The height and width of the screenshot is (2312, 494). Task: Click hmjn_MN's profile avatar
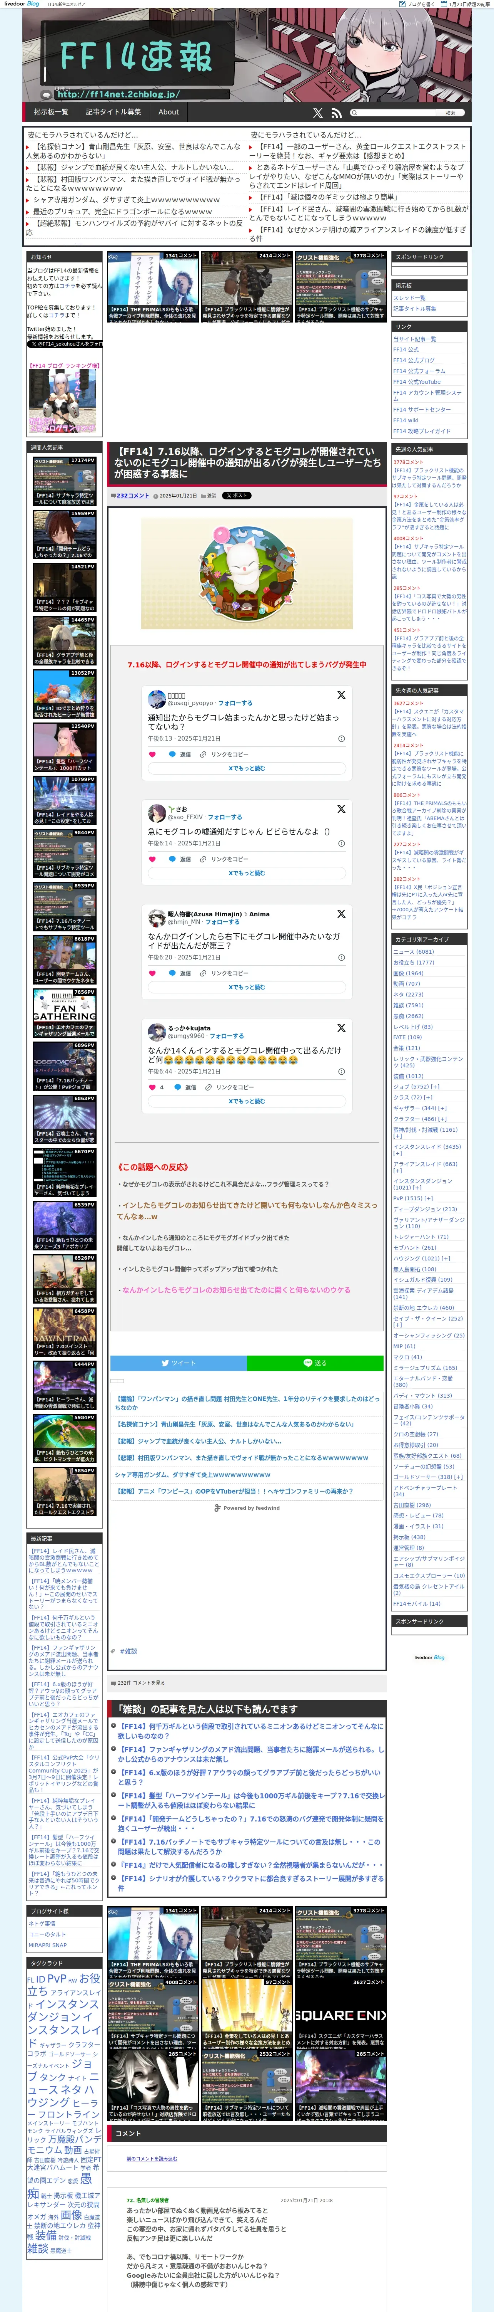[x=157, y=918]
